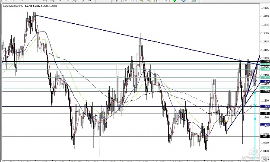
Task: Click the black 1.1451 level price tag
Action: (265, 114)
